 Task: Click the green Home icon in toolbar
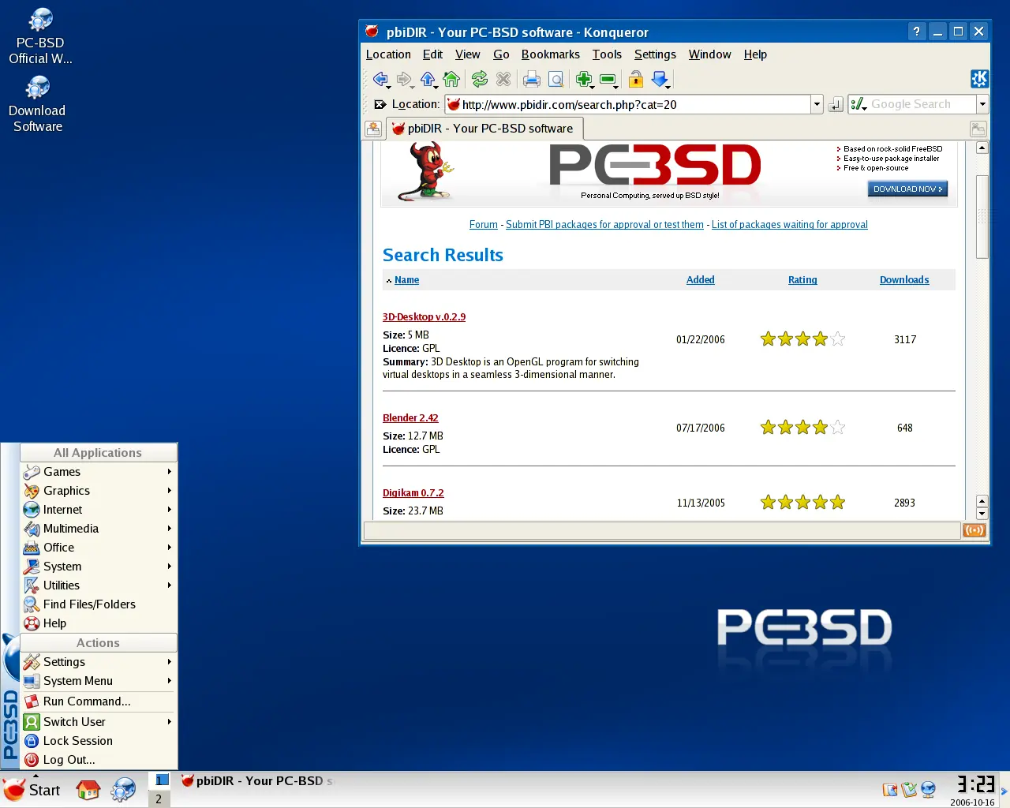pyautogui.click(x=451, y=79)
